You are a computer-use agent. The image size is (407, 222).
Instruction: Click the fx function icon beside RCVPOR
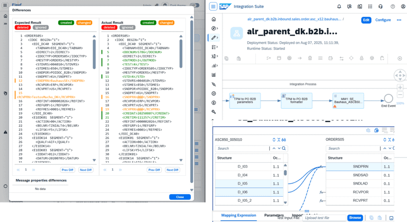(x=321, y=192)
